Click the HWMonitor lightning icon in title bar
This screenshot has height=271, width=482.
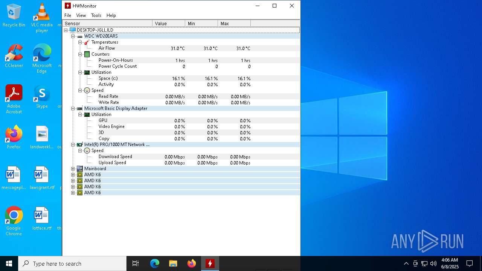[68, 6]
